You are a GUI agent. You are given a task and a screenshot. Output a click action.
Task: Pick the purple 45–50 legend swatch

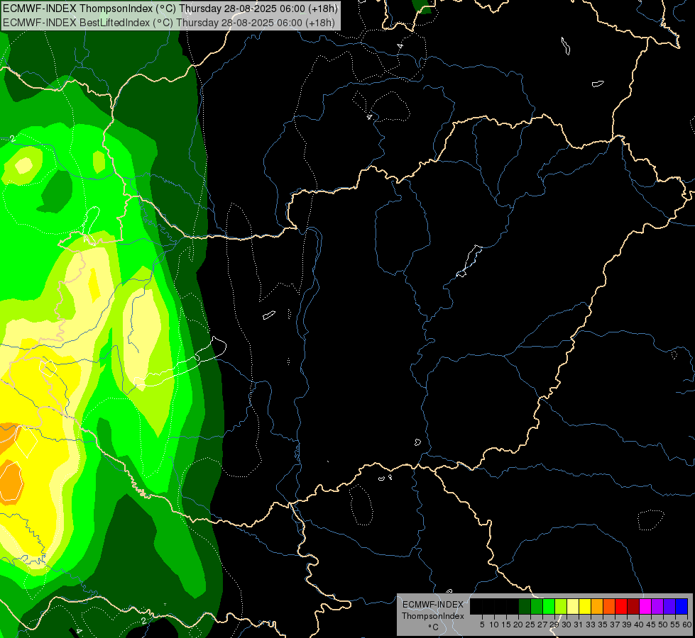coord(657,606)
